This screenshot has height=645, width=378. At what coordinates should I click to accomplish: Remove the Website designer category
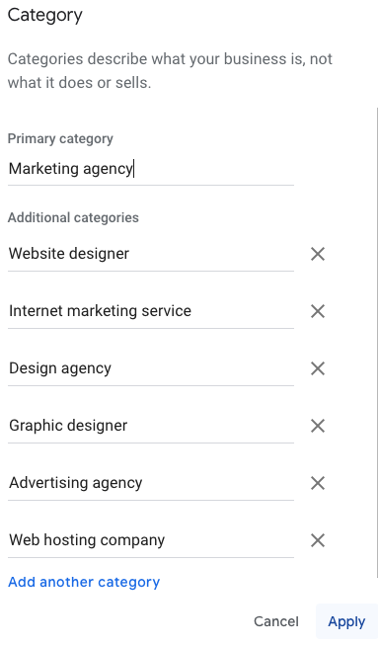318,254
